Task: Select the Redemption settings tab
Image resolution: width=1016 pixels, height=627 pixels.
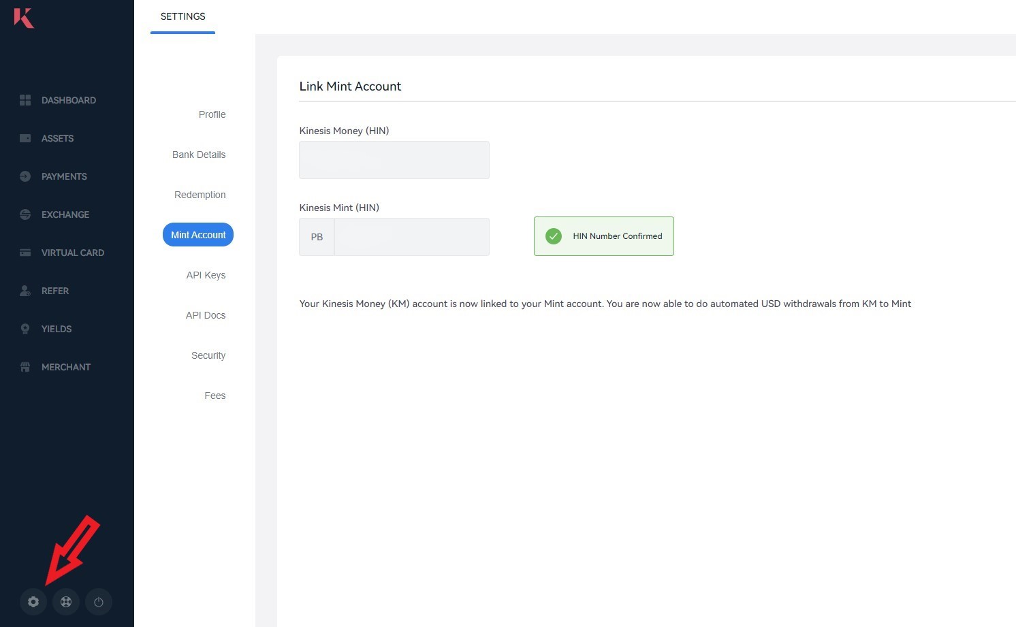Action: tap(200, 195)
